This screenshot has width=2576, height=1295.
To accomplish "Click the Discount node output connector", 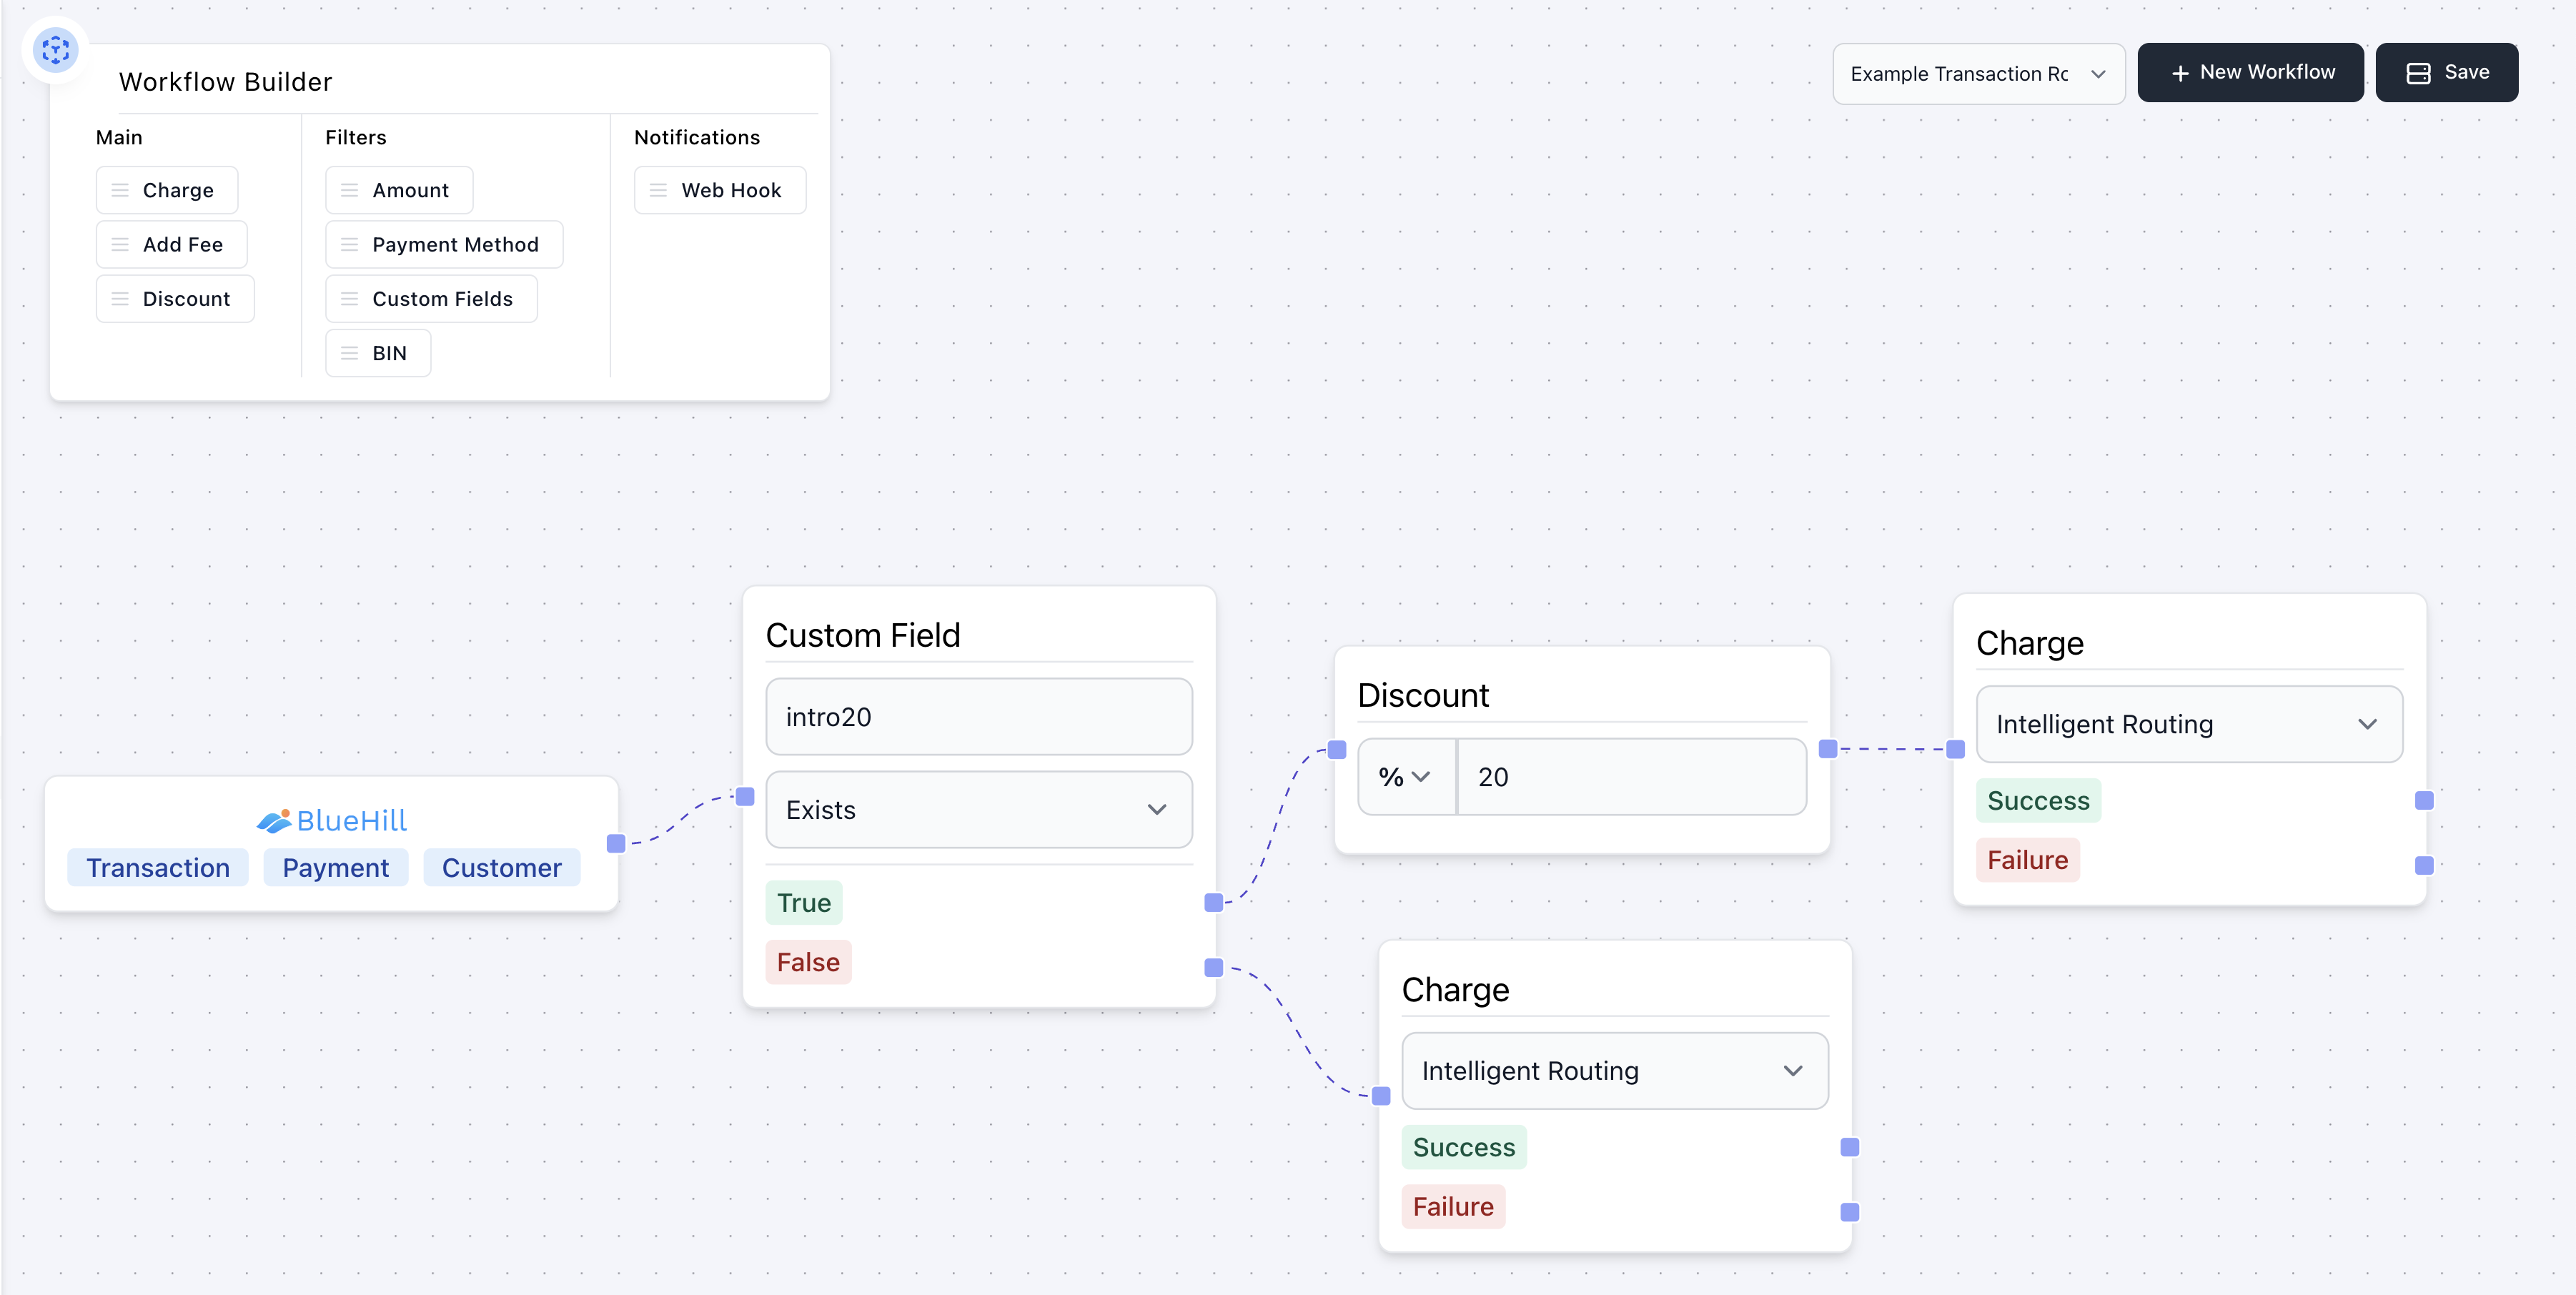I will click(1828, 749).
